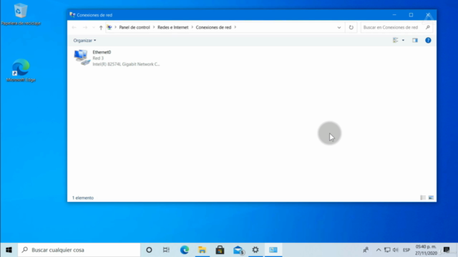Click the Ethernet0 connection name

(102, 52)
